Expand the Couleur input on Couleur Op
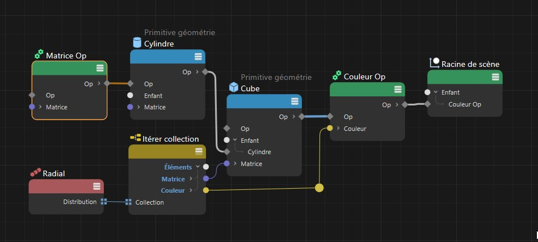This screenshot has width=538, height=242. click(x=338, y=129)
